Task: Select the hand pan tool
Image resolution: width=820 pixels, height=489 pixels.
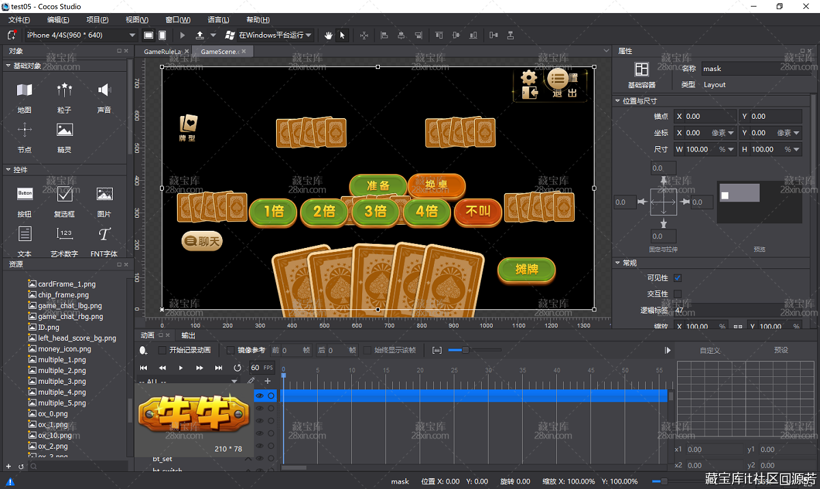Action: point(329,35)
